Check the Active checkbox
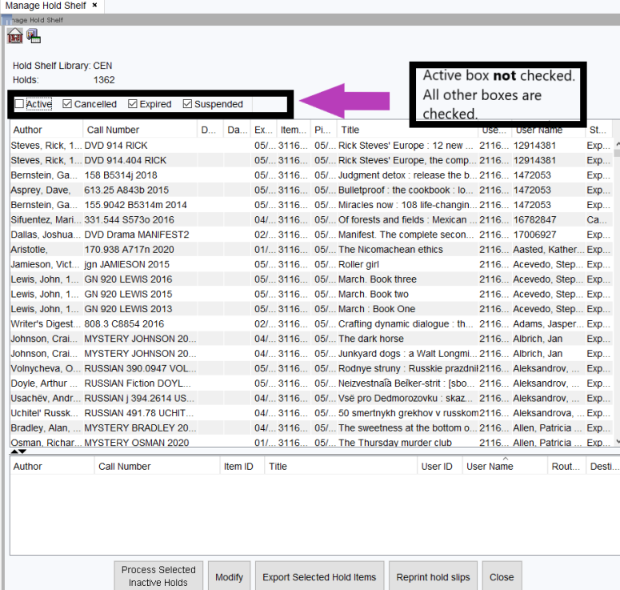 pyautogui.click(x=19, y=104)
